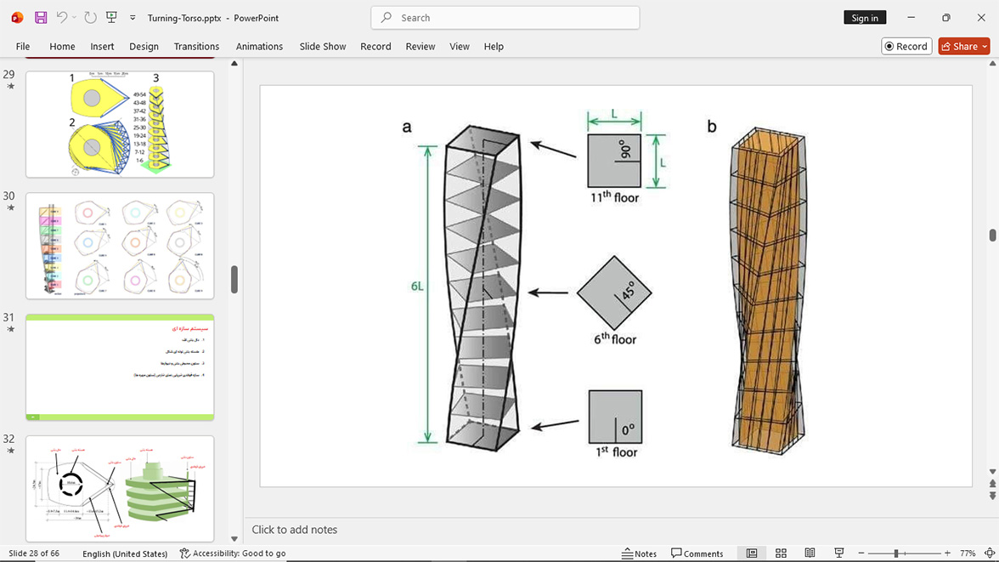Open Customize Quick Access Toolbar dropdown
Viewport: 999px width, 562px height.
[x=133, y=18]
